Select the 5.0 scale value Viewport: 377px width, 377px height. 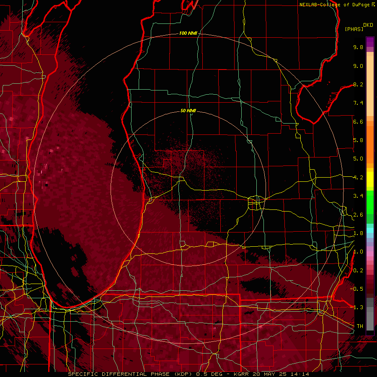point(358,159)
